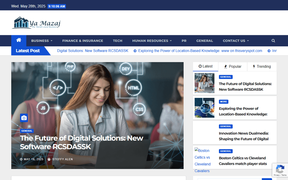
Task: Open featured headline The Future of Digital Solutions
Action: coord(81,142)
